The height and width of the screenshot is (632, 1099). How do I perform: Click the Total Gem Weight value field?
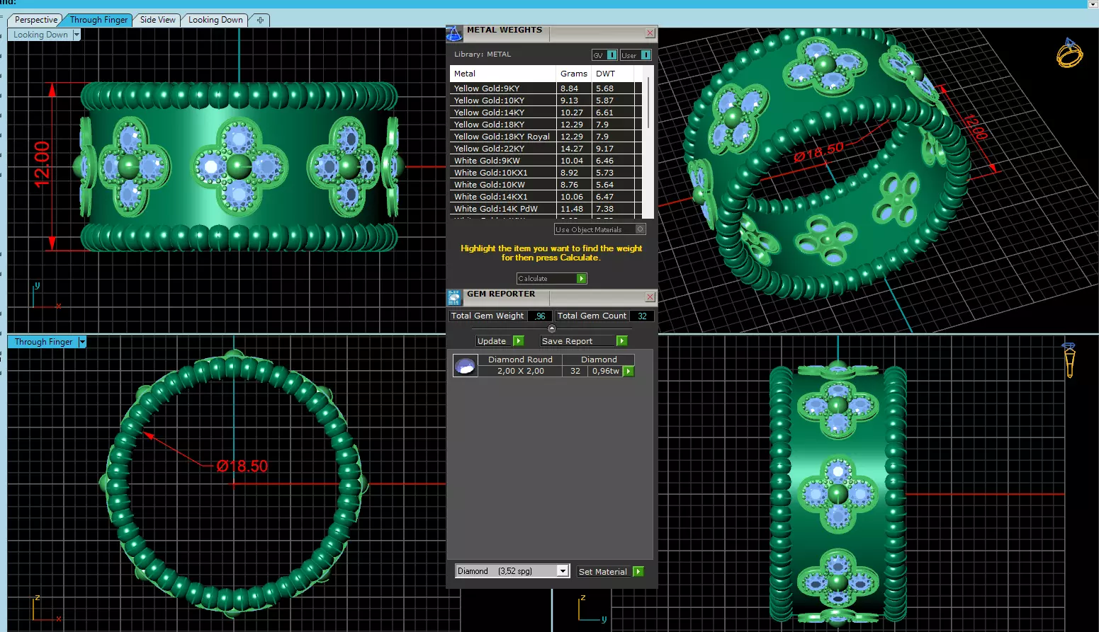540,316
